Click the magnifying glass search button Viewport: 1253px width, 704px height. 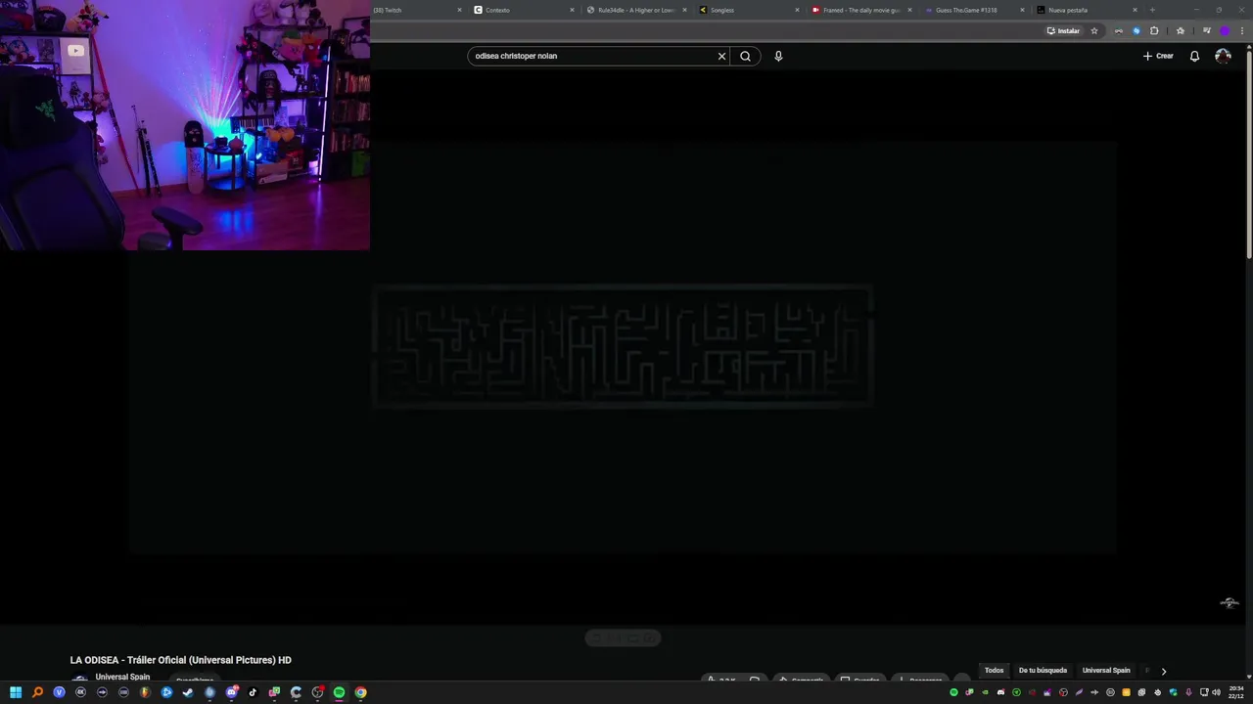tap(745, 56)
